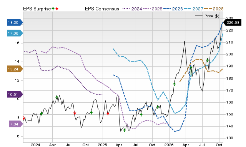Select the 10.51 value tag for 2024
Viewport: 246px width, 147px height.
pyautogui.click(x=15, y=94)
